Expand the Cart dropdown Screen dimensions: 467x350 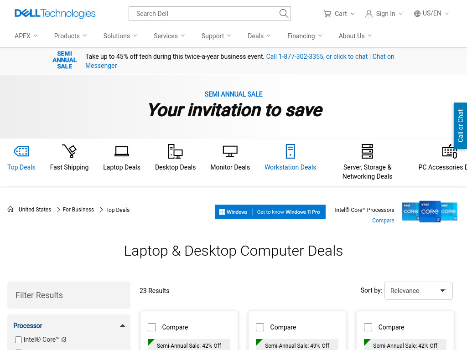[x=353, y=14]
